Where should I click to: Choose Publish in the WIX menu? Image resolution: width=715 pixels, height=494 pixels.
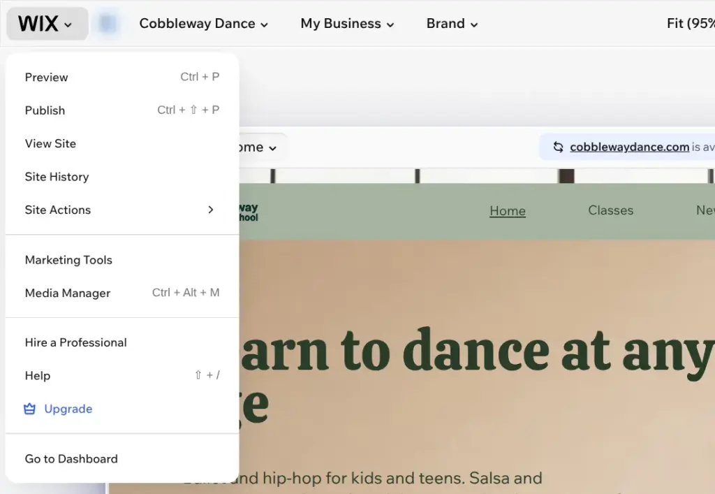[x=122, y=110]
